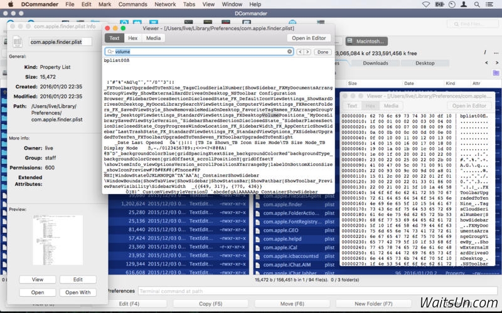
Task: Click the battery status icon in menu bar
Action: [439, 4]
